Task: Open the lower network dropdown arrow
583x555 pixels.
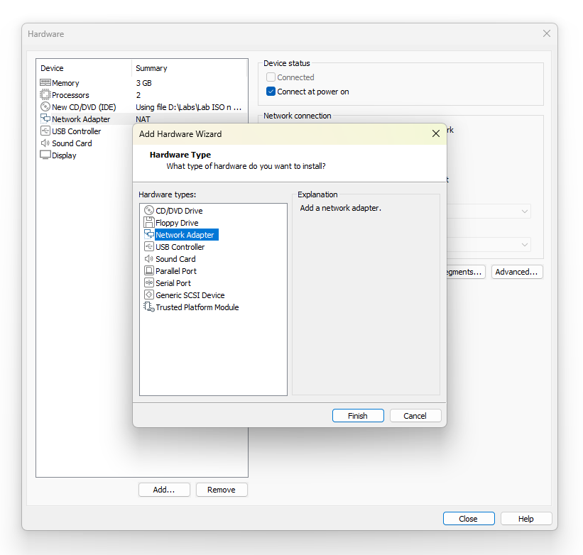Action: click(x=524, y=245)
